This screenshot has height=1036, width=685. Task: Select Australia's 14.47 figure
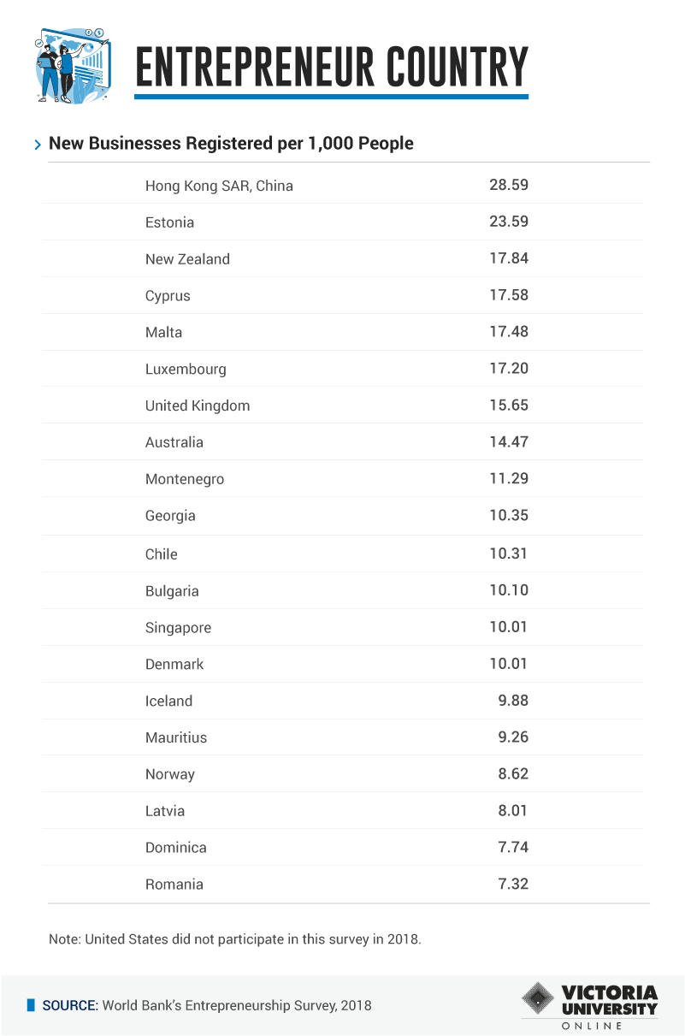pyautogui.click(x=509, y=442)
